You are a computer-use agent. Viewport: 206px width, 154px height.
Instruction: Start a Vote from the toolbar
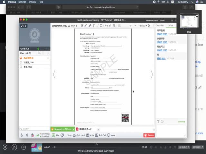click(90, 135)
